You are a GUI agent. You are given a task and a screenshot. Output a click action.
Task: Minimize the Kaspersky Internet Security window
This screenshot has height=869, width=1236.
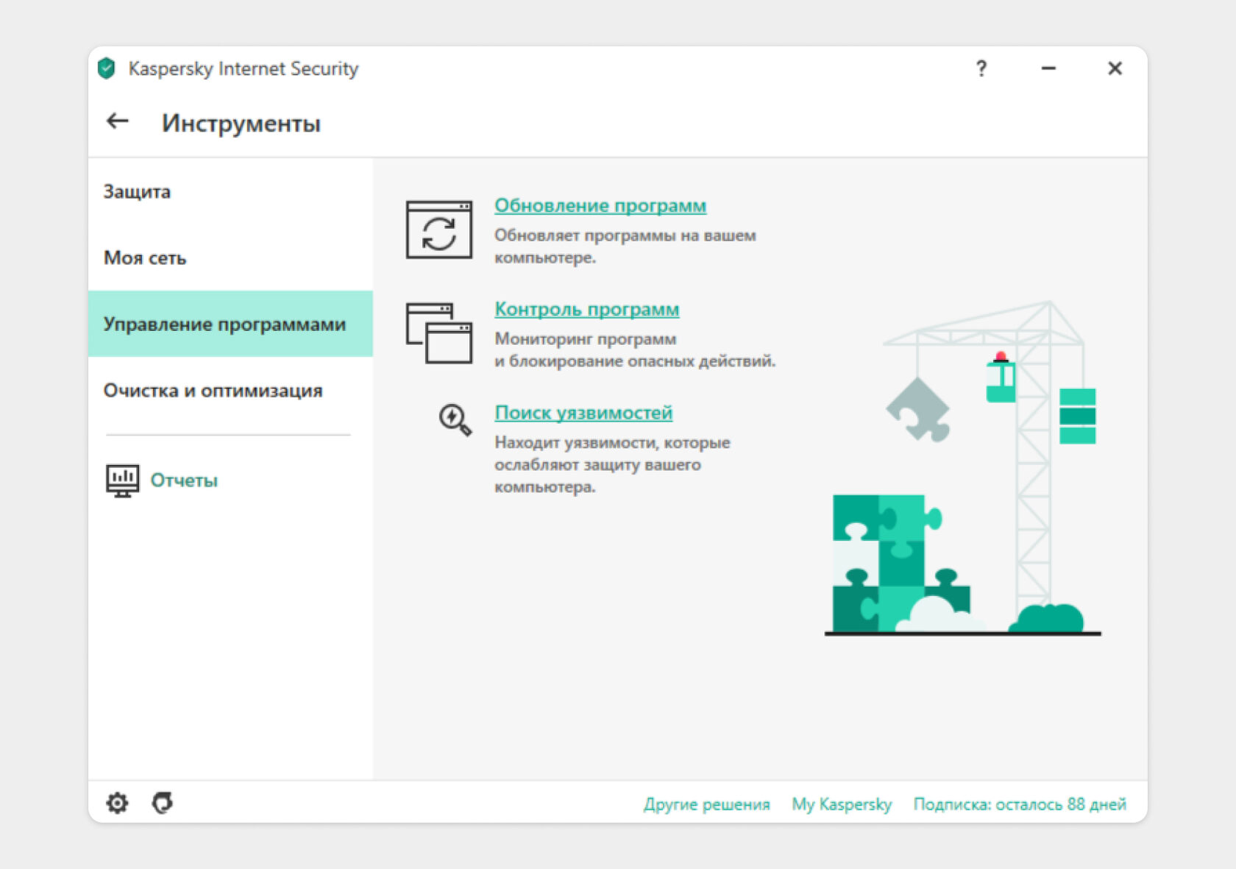(x=1048, y=68)
